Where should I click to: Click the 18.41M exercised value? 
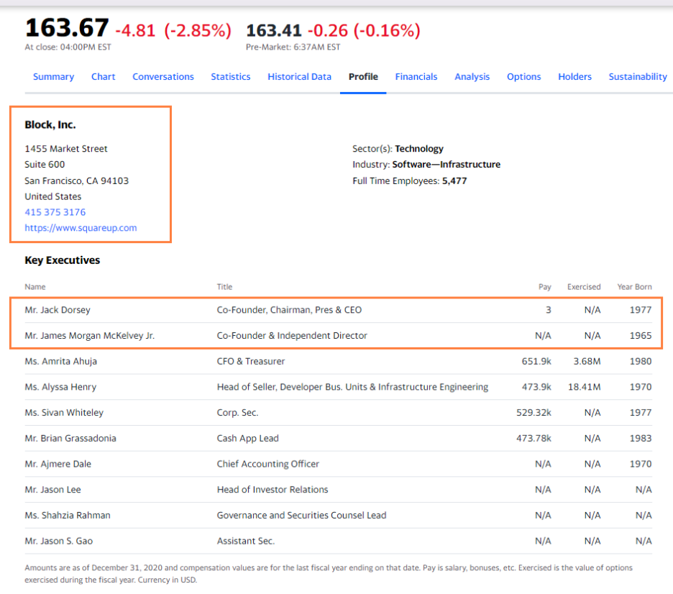pos(584,387)
